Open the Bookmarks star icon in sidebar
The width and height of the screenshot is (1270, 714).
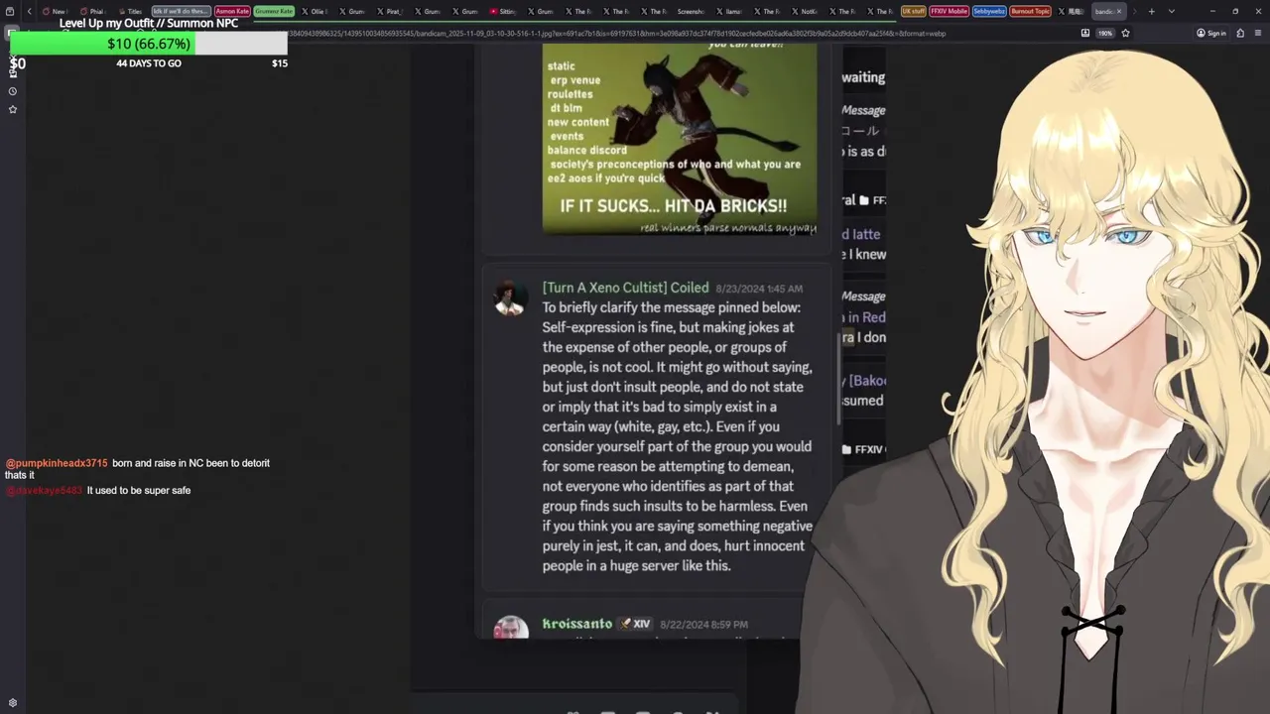pos(13,109)
